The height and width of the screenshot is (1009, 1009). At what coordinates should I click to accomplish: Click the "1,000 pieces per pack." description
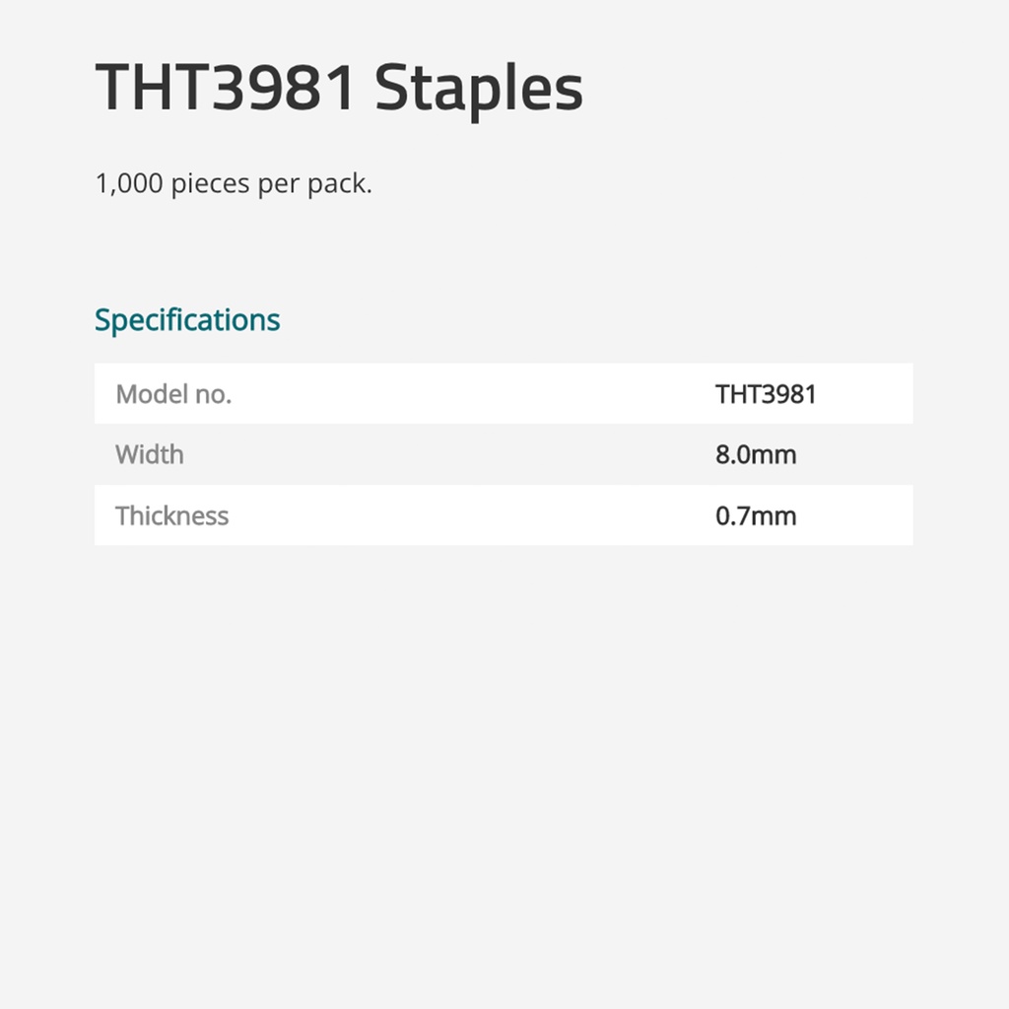(234, 183)
